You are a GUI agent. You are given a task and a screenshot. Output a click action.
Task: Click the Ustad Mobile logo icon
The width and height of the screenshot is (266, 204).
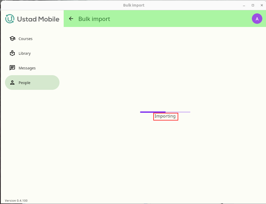pyautogui.click(x=10, y=19)
